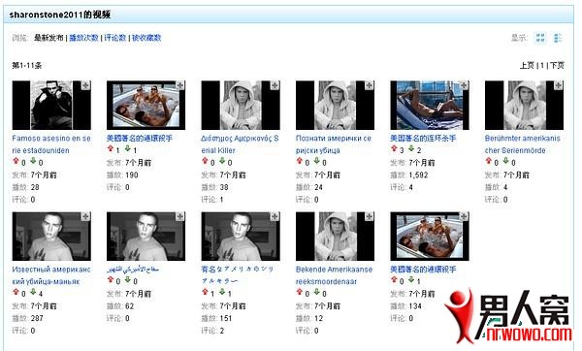Open the Arabic video title link

tap(133, 269)
